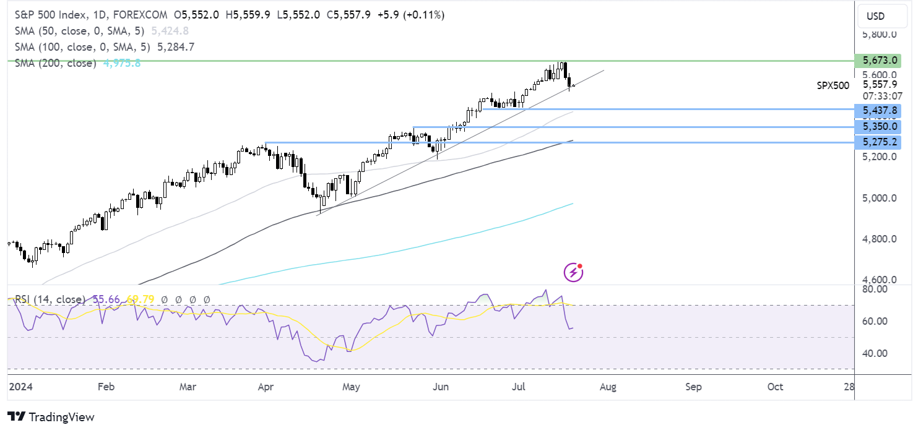Click the SMA 200 value 4,975.8
Screen dimensions: 921x433
tap(121, 63)
